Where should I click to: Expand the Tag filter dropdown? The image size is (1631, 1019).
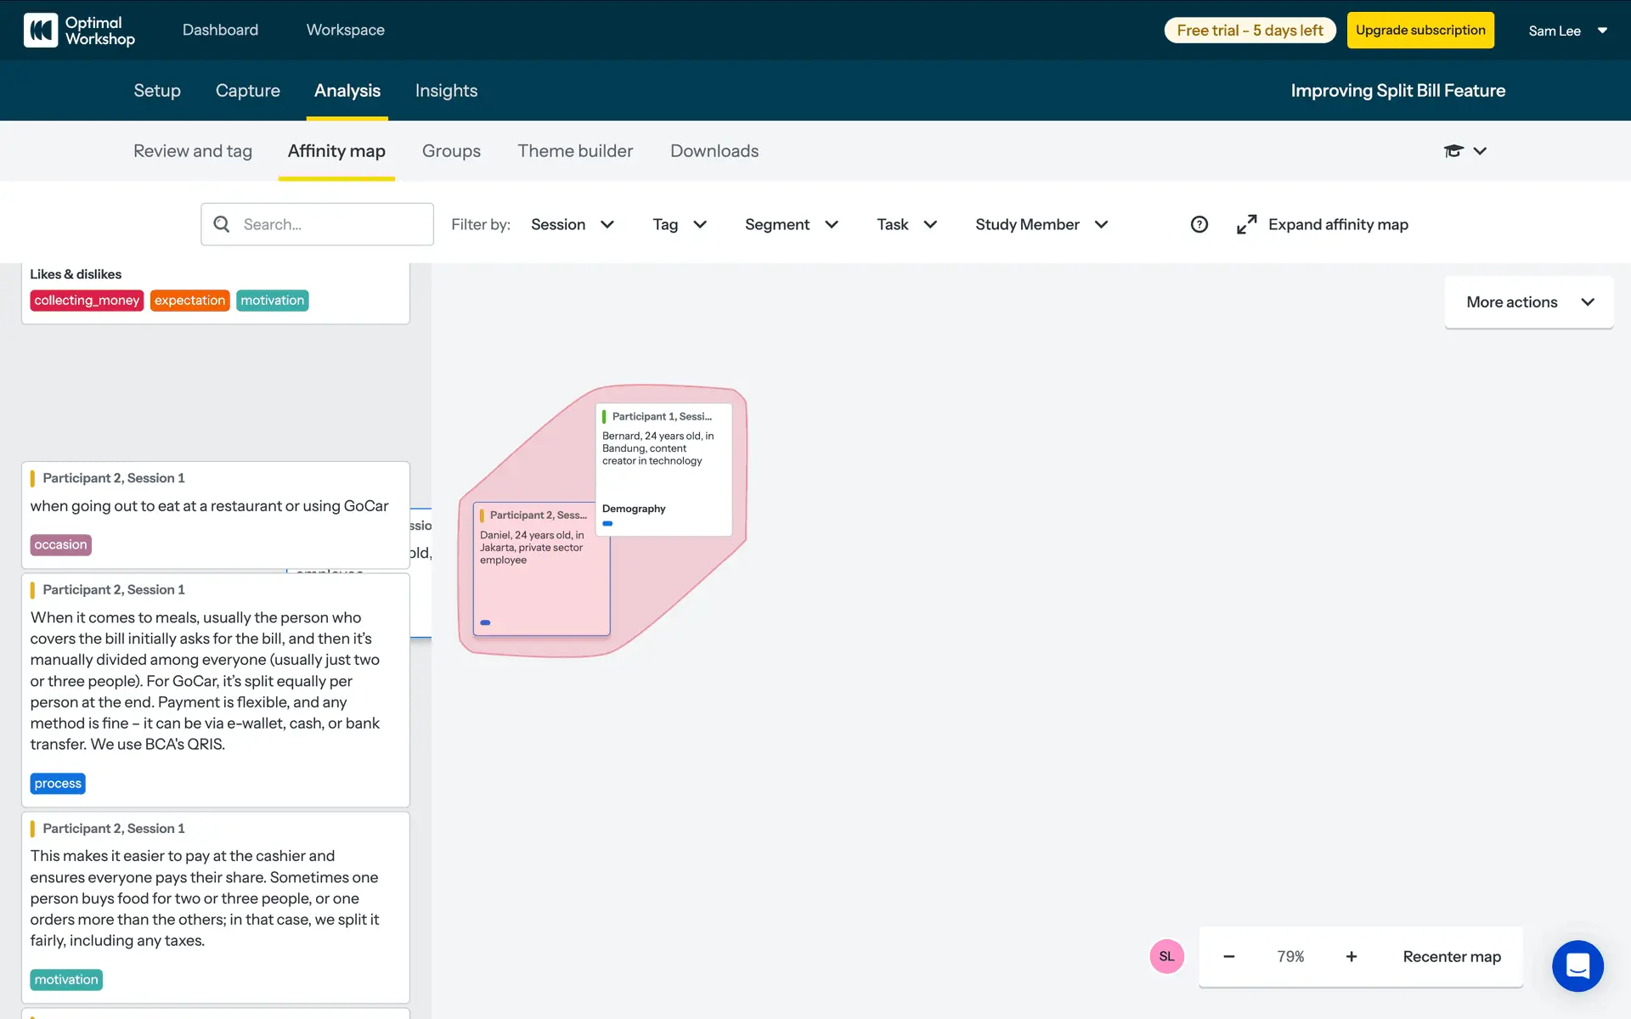pyautogui.click(x=679, y=224)
